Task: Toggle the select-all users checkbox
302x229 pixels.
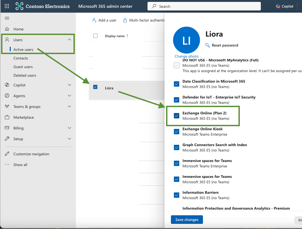Action: (95, 36)
